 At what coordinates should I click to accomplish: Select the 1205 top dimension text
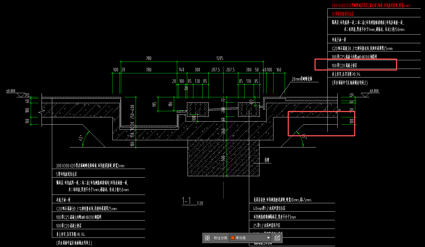220,58
